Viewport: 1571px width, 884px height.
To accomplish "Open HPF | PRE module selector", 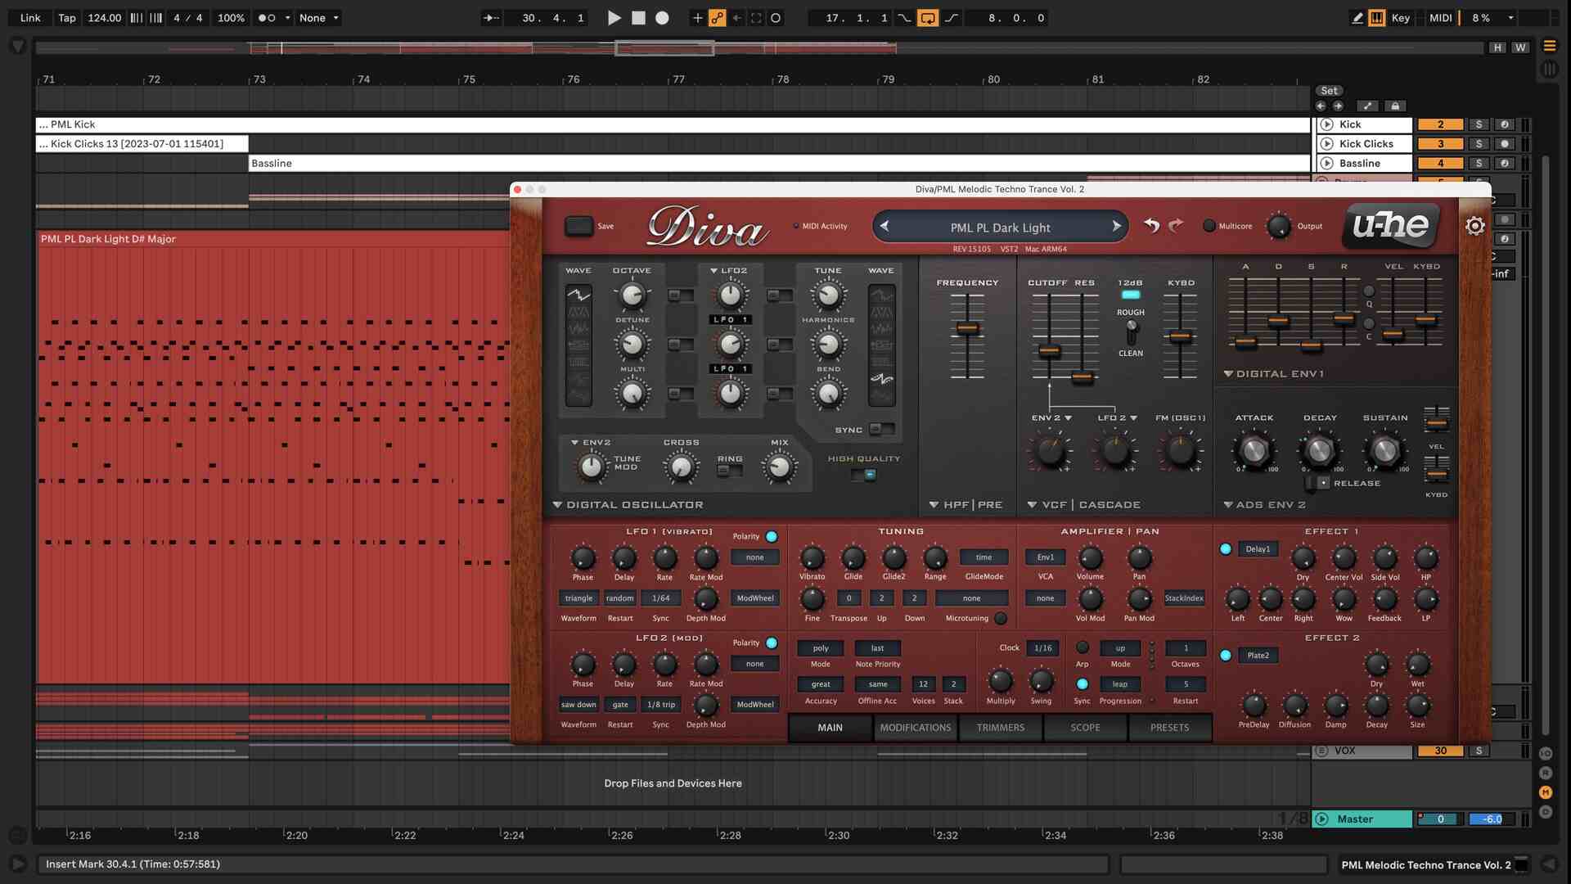I will click(966, 505).
